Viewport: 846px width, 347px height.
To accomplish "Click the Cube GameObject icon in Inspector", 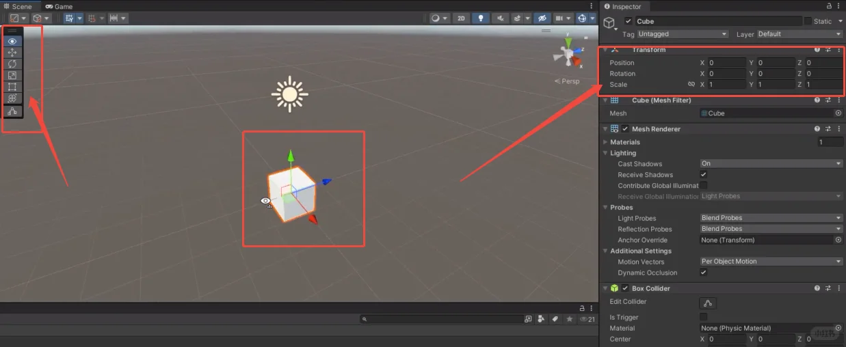I will click(610, 23).
